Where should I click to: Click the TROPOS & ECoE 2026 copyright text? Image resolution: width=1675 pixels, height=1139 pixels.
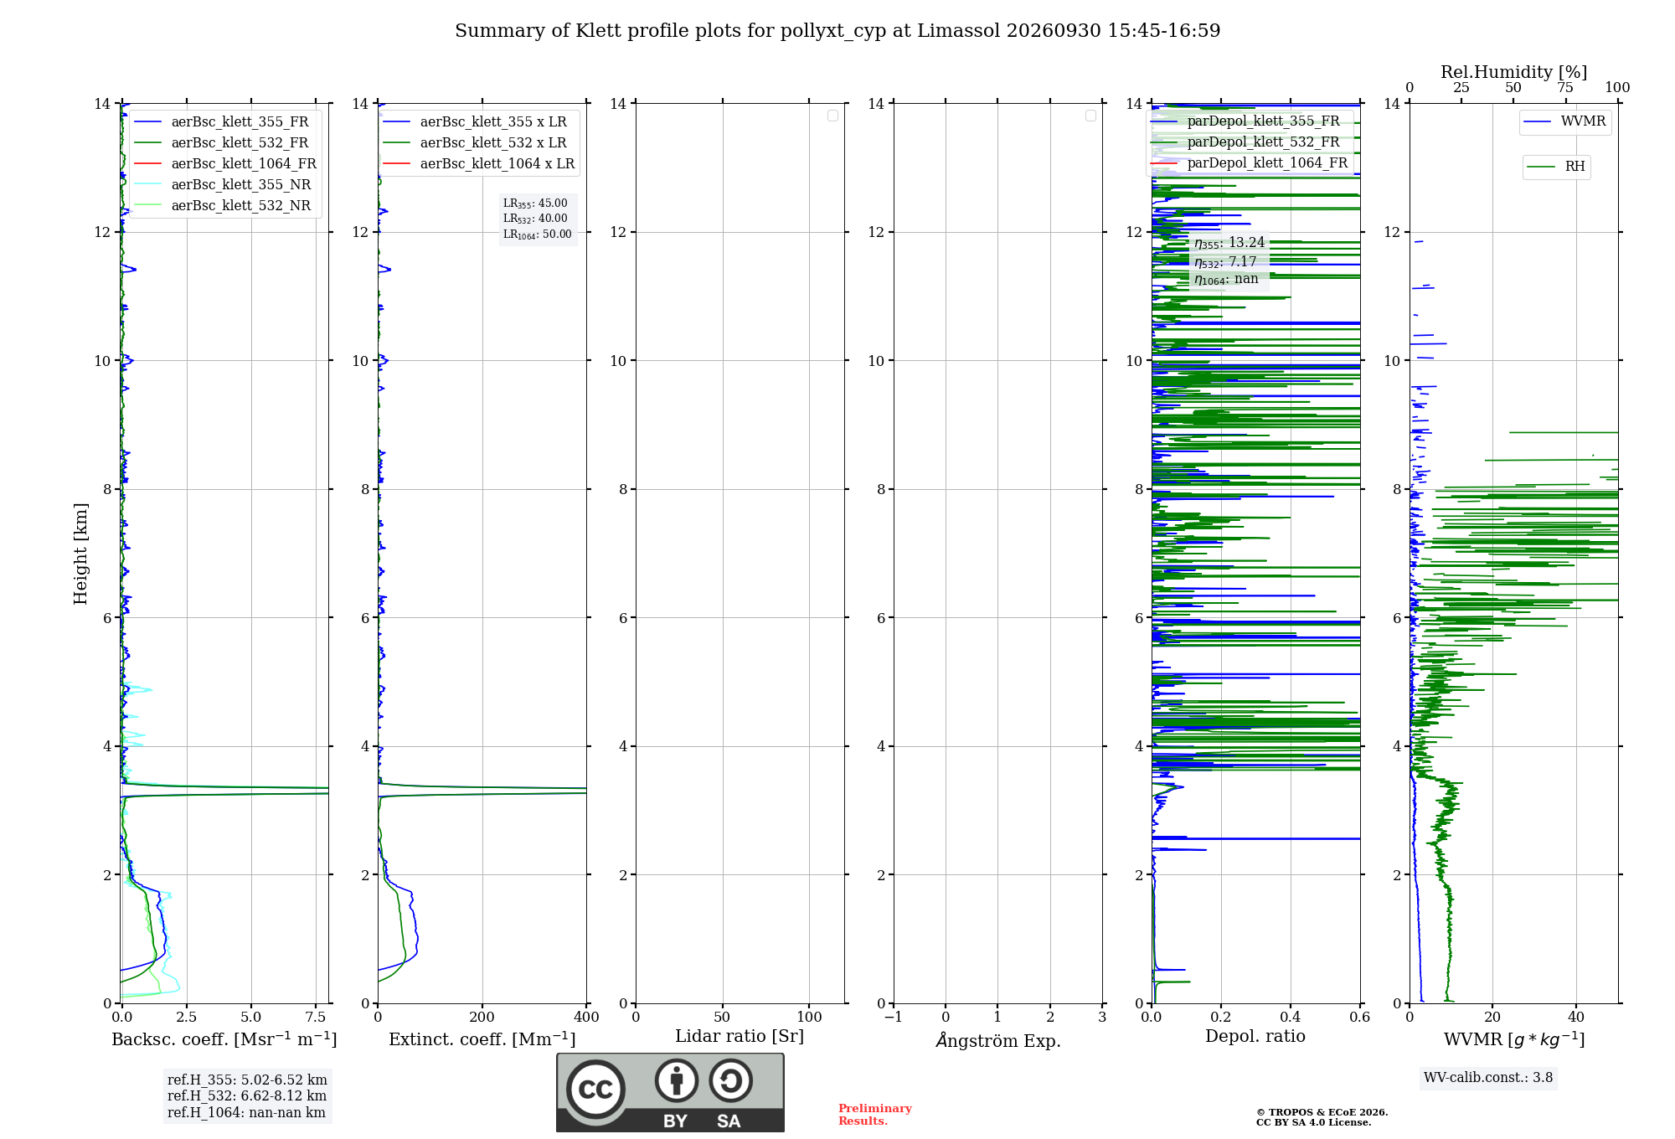[x=1322, y=1112]
